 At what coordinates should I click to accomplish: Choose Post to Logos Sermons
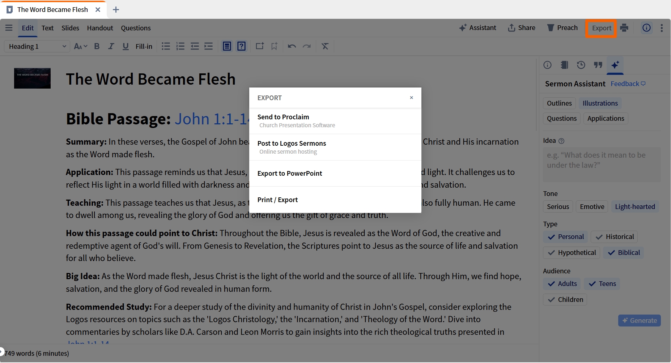click(x=335, y=148)
